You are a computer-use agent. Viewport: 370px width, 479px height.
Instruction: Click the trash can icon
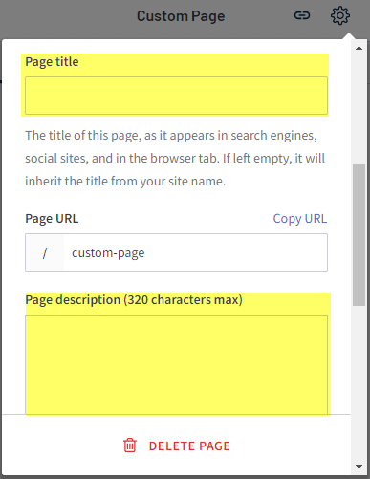tap(130, 446)
